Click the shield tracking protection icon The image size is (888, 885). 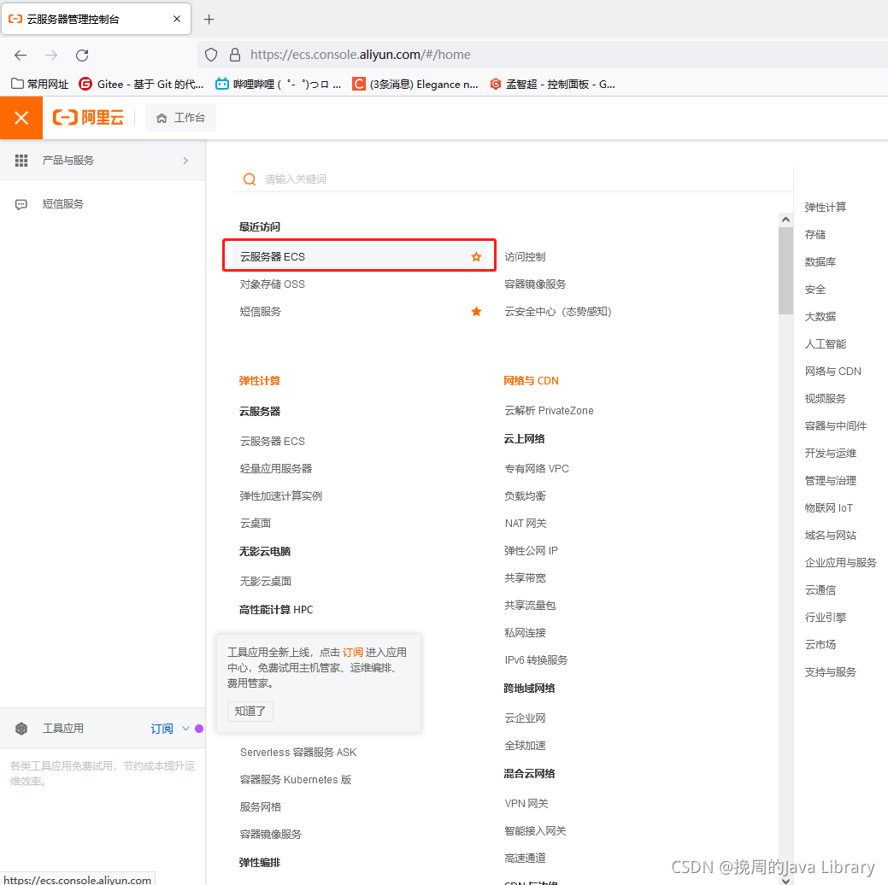tap(211, 55)
